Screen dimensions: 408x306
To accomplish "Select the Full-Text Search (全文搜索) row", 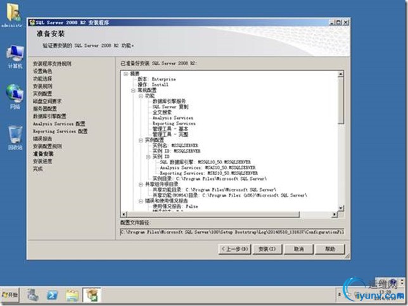I will pyautogui.click(x=162, y=112).
